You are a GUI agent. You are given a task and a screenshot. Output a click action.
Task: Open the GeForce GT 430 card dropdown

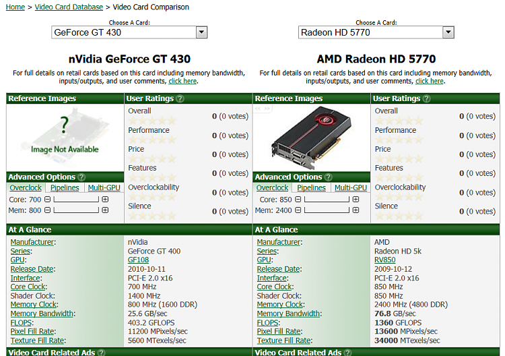pos(129,32)
